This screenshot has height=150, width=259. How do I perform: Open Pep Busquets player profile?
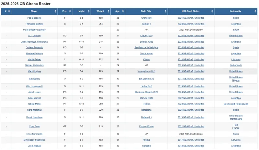tap(34, 18)
